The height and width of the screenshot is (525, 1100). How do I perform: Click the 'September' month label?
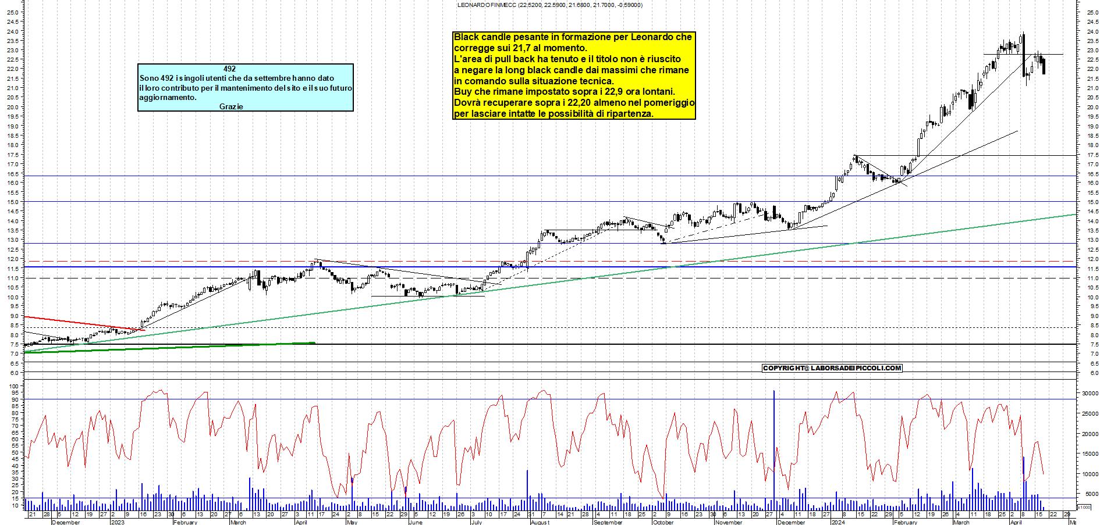click(x=608, y=522)
